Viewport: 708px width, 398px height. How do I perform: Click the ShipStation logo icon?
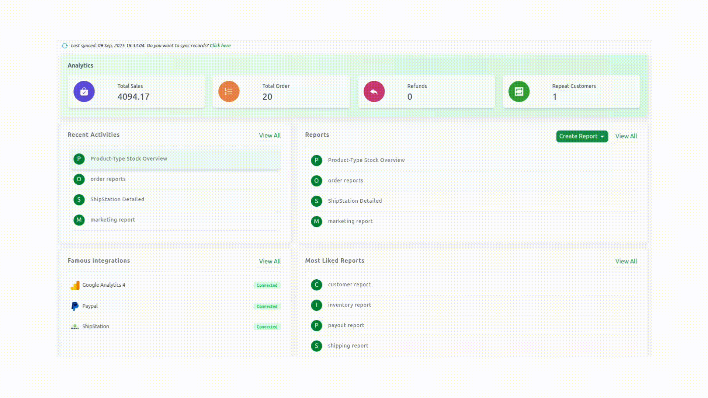(75, 327)
